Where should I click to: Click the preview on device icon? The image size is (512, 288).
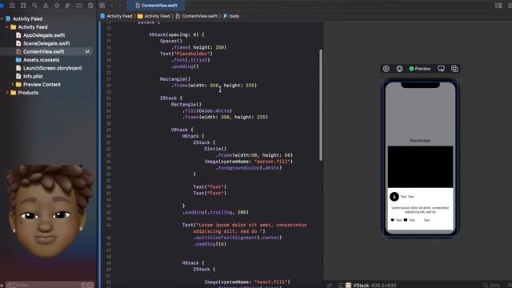point(441,69)
